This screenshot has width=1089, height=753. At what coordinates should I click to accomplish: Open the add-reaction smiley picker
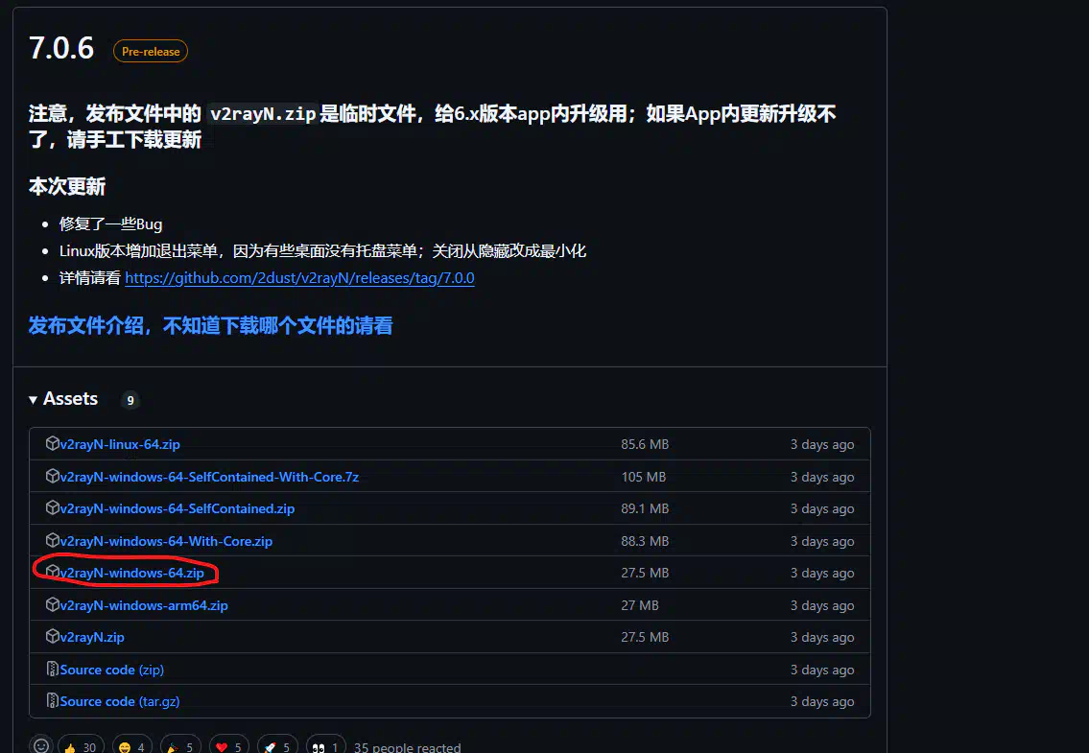[x=41, y=746]
